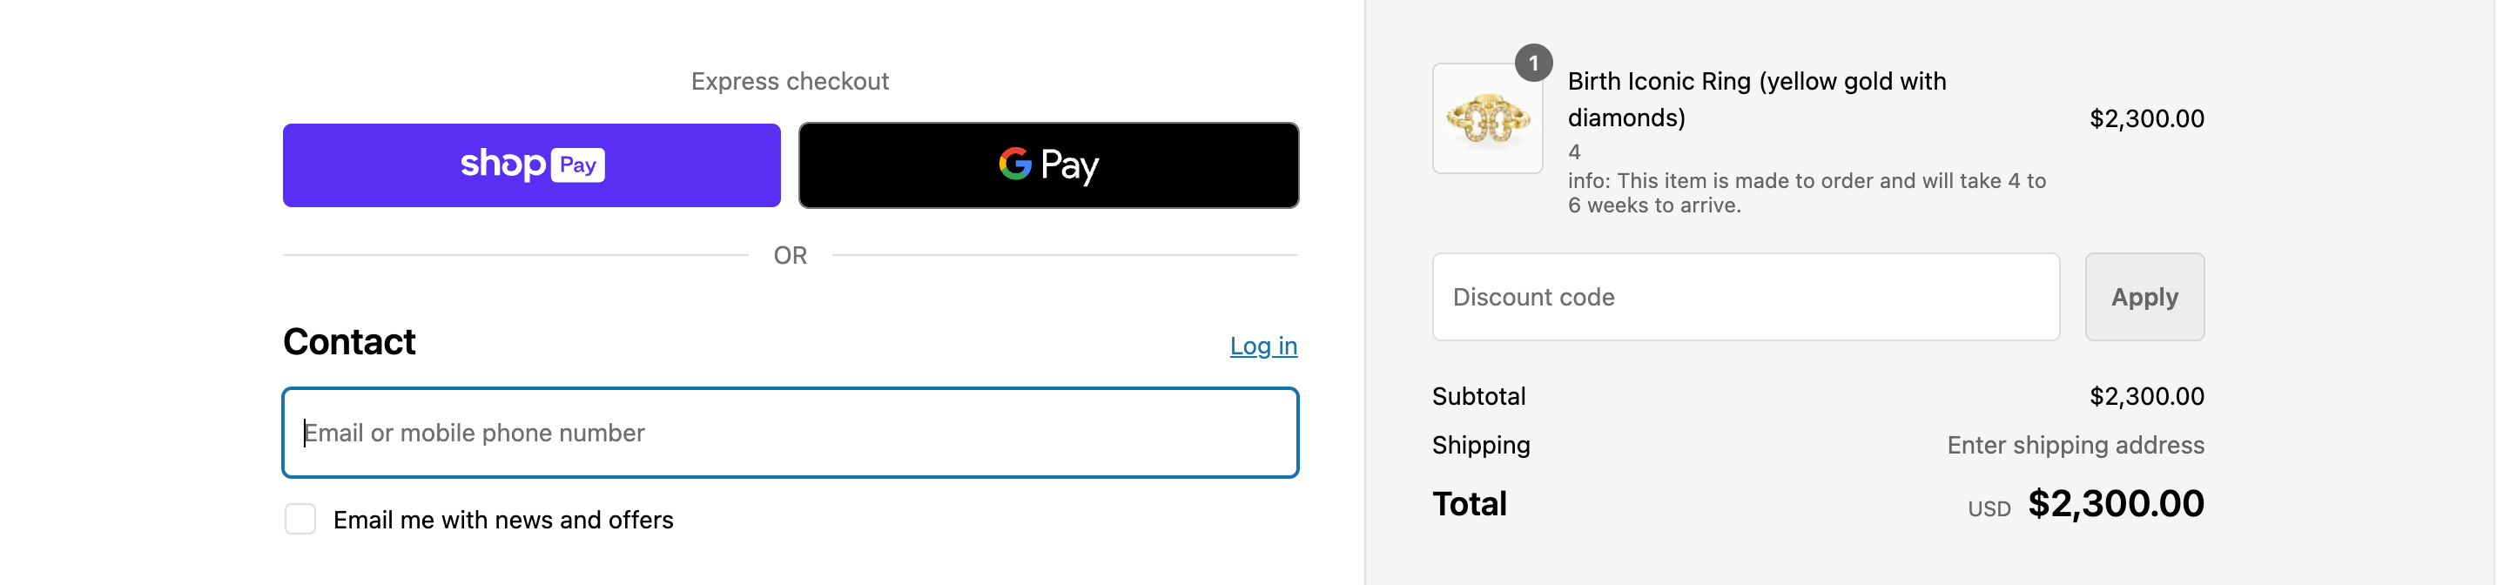Click the Express checkout heading
Viewport: 2497px width, 585px height.
coord(789,81)
